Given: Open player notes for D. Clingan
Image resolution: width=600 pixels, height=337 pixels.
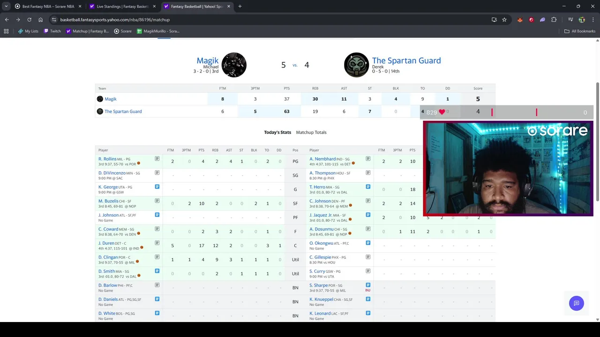Looking at the screenshot, I should [157, 257].
